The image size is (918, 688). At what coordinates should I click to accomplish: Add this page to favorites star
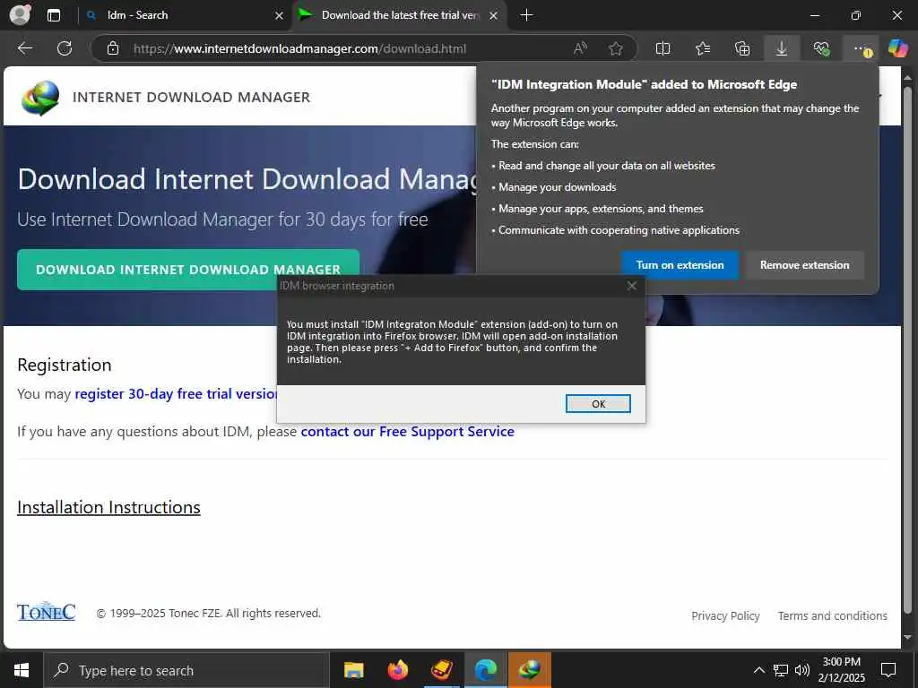tap(615, 48)
